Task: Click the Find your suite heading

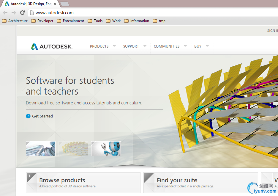Action: [177, 180]
